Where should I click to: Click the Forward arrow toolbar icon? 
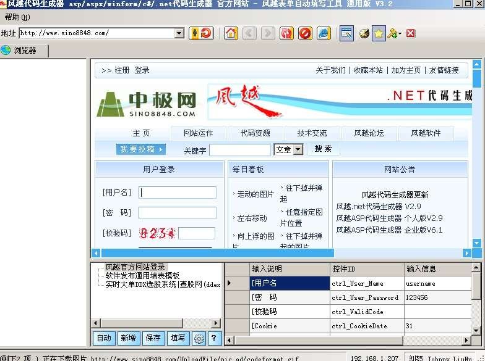268,33
